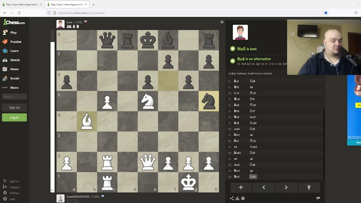This screenshot has height=203, width=361.
Task: Click the evaluation bar beside the board
Action: 52,111
